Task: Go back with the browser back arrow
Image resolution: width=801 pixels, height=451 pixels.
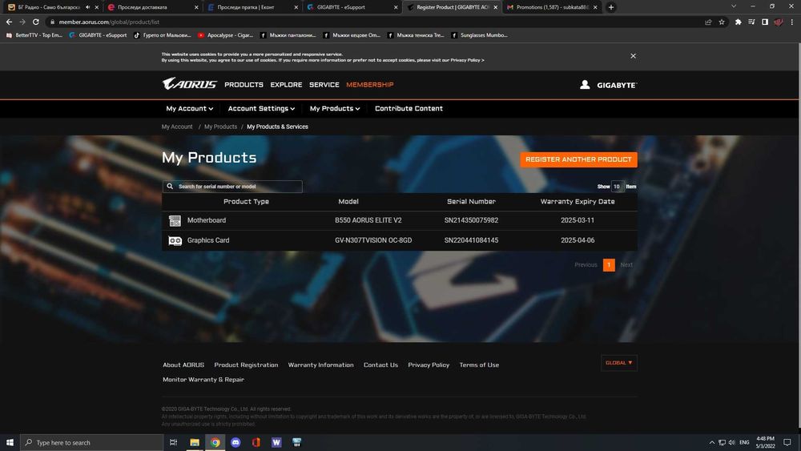Action: [x=9, y=22]
